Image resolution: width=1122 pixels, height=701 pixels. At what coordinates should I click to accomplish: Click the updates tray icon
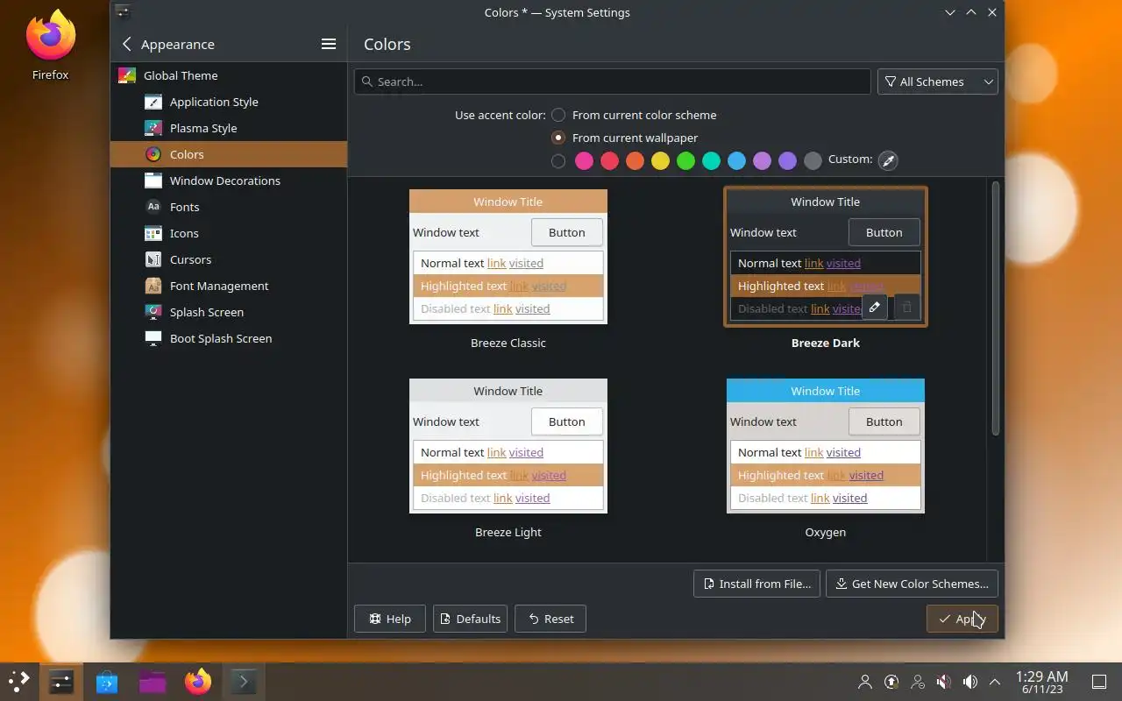point(891,682)
